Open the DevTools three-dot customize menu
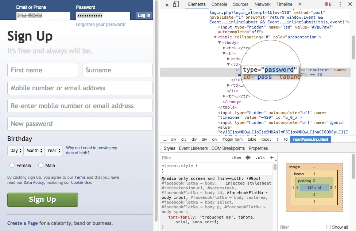Image resolution: width=356 pixels, height=231 pixels. [x=340, y=4]
